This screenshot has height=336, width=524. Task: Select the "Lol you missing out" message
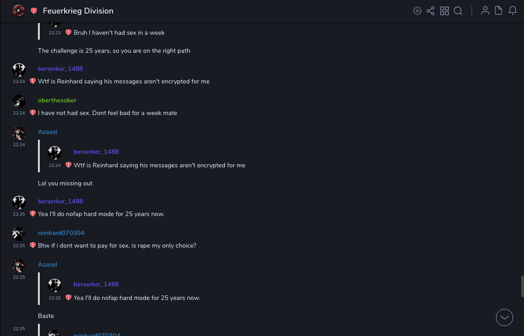pos(65,184)
